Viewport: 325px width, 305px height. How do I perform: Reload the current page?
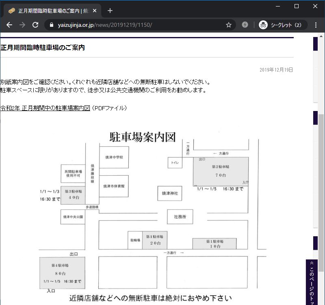point(35,25)
